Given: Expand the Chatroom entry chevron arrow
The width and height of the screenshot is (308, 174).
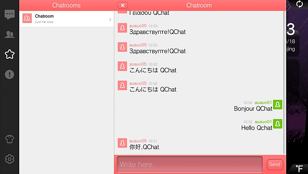Looking at the screenshot, I should [110, 19].
